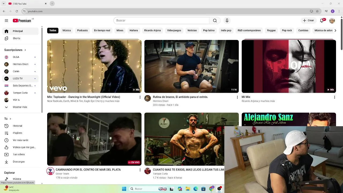
Task: Open Shorts in sidebar
Action: 20,38
